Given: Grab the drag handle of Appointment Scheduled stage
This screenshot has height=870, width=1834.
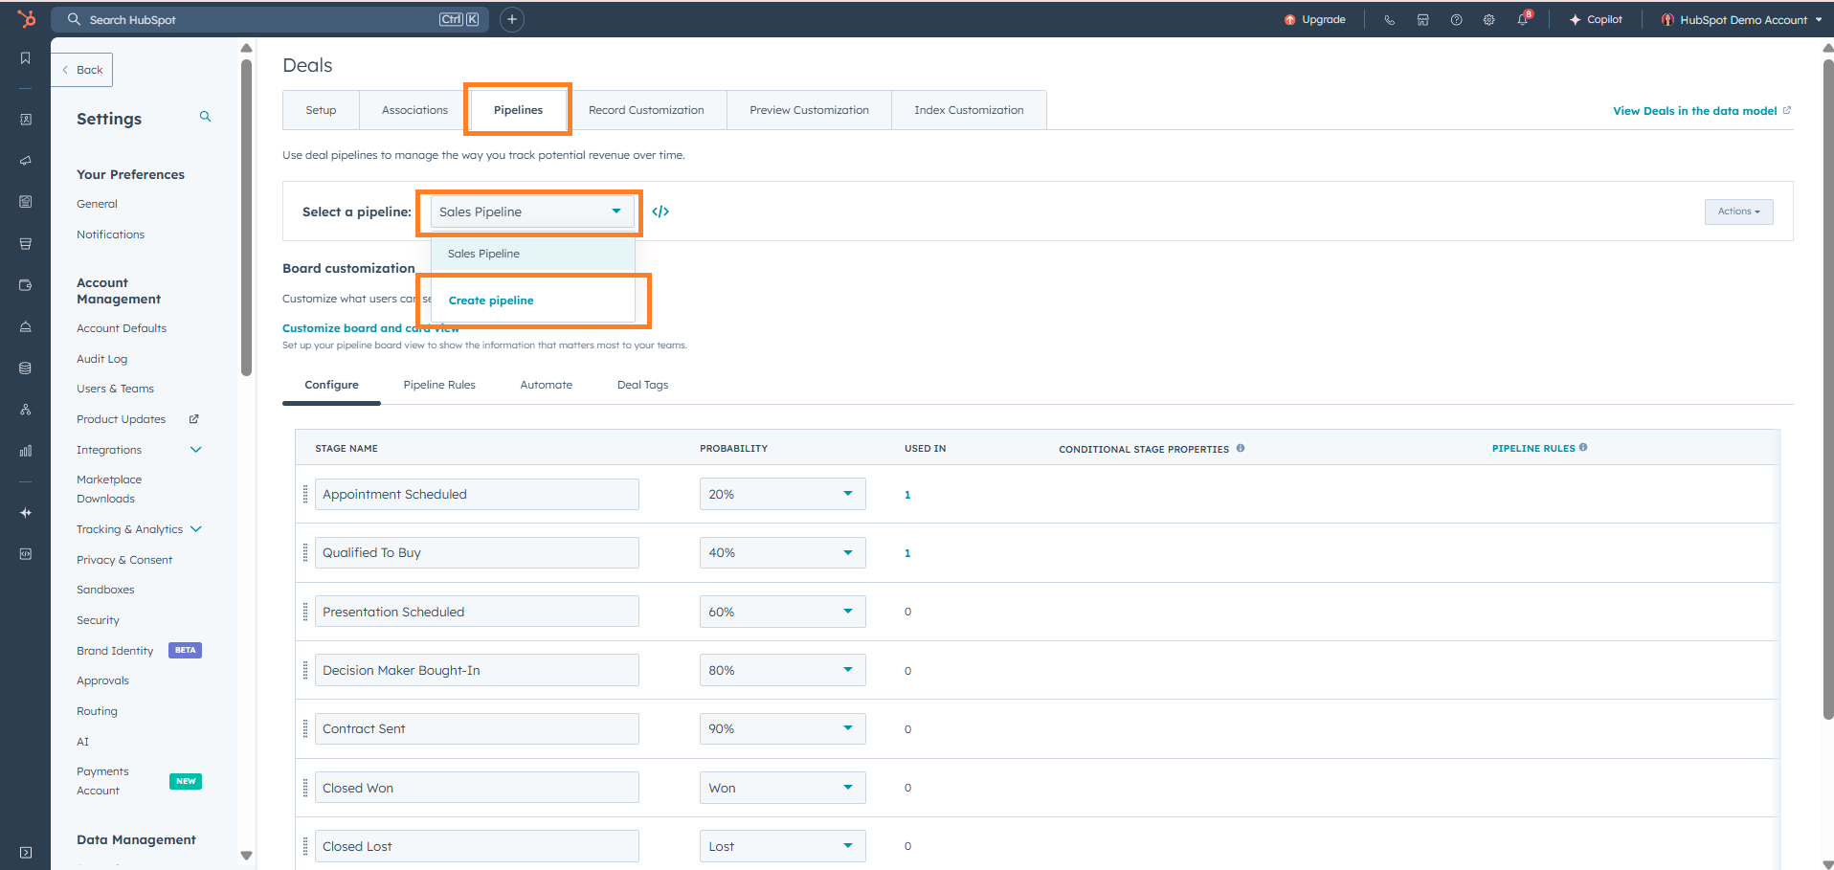Looking at the screenshot, I should pyautogui.click(x=305, y=494).
